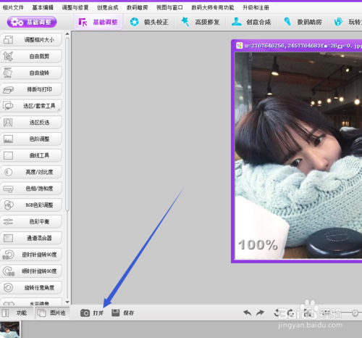Viewport: 362px width, 338px height.
Task: Open the 相片文件 menu
Action: 13,8
